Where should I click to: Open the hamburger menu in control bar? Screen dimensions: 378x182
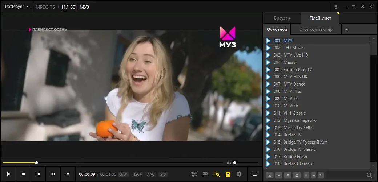(x=255, y=174)
